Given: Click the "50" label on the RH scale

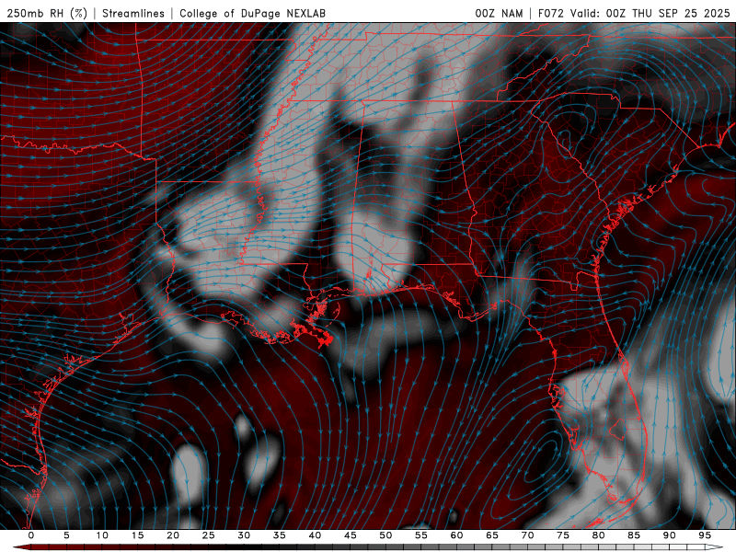Looking at the screenshot, I should coord(385,535).
